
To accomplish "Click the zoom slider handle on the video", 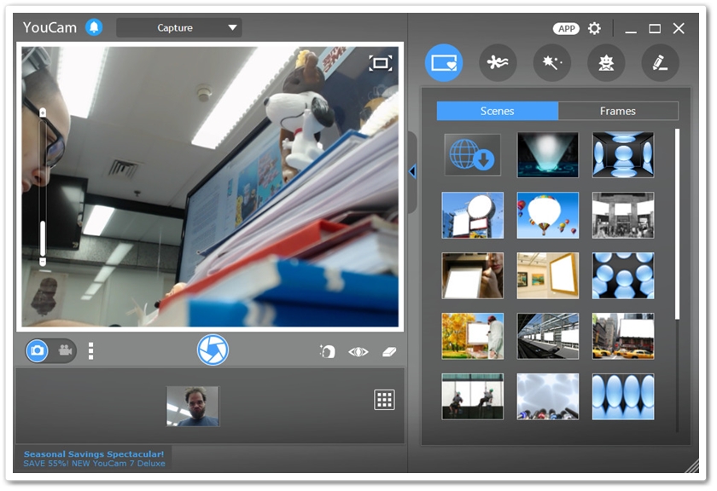I will (43, 240).
